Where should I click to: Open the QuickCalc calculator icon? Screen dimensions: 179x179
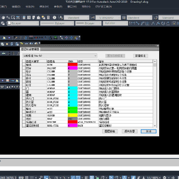click(48, 17)
